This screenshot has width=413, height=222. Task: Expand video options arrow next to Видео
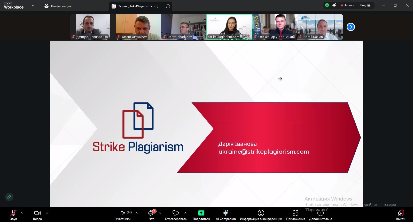[47, 213]
